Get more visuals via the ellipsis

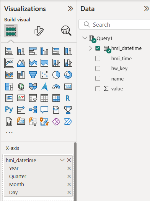point(9,133)
